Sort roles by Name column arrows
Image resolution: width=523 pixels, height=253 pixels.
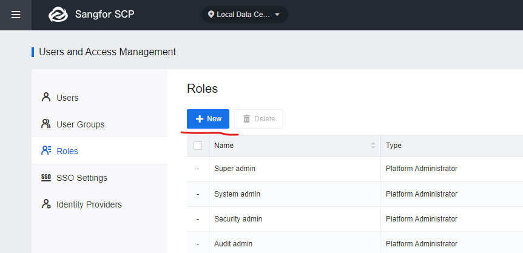tap(373, 146)
